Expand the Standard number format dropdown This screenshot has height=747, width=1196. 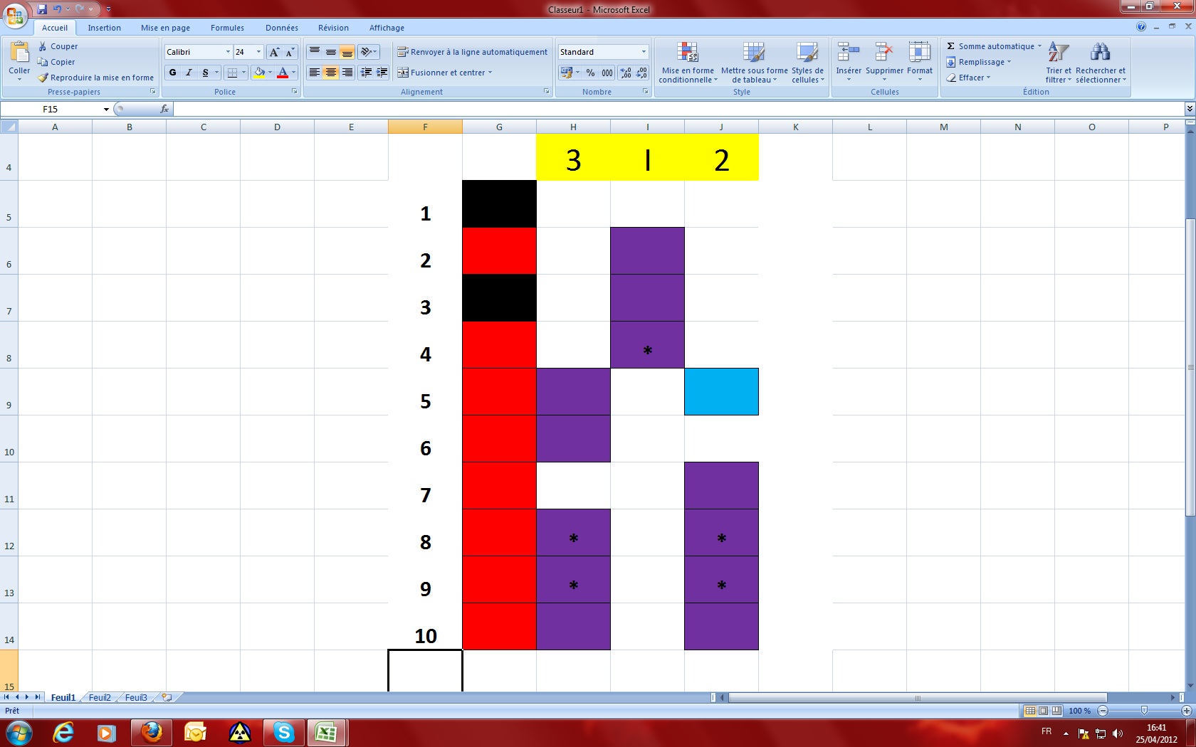[644, 52]
